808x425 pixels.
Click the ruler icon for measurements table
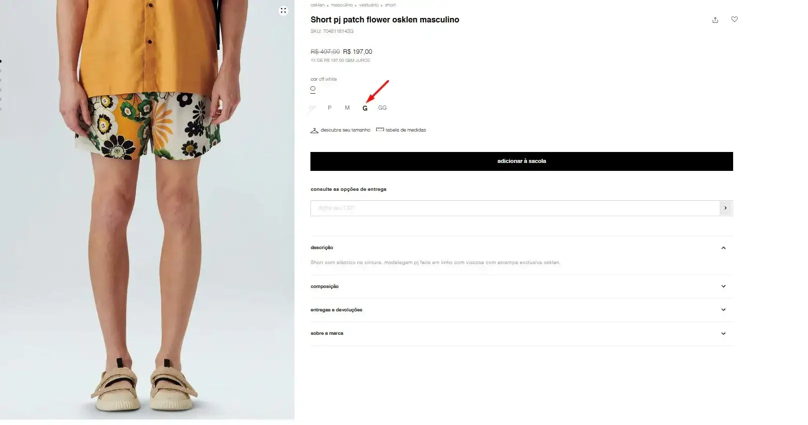point(380,130)
